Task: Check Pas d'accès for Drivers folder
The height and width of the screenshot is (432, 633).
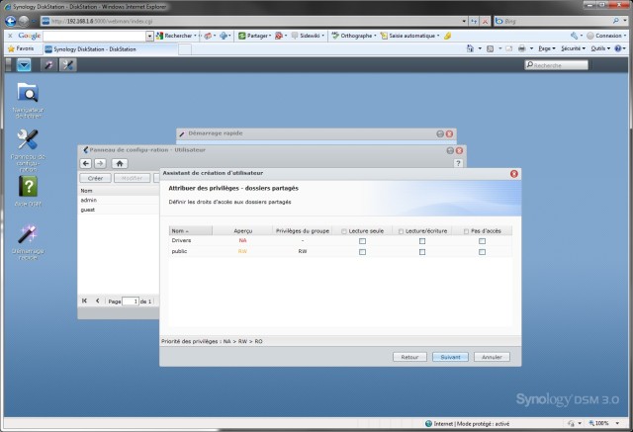Action: 482,241
